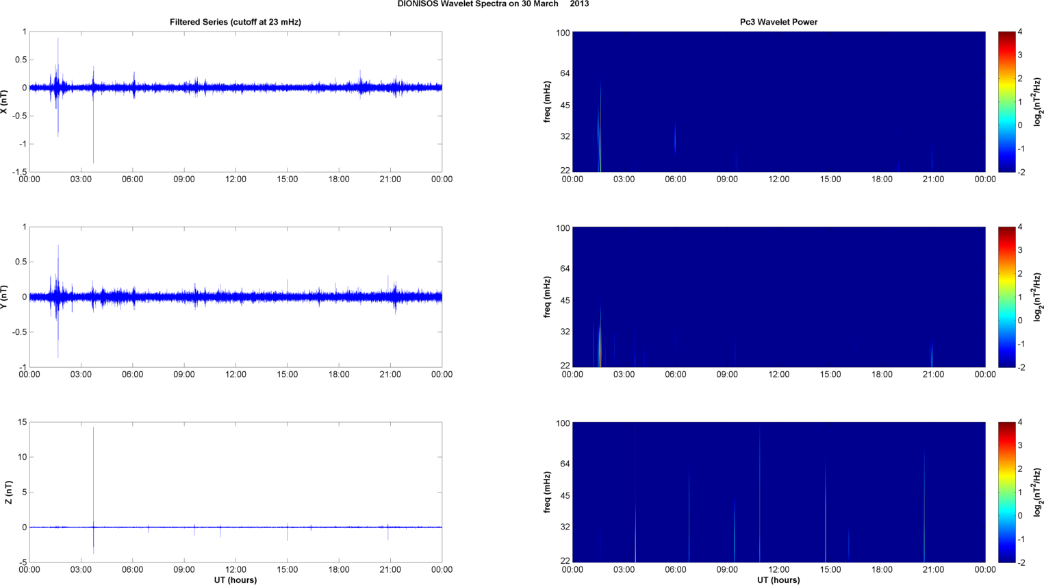Click colorbar unit label beside top spectrogram
The image size is (1044, 585).
click(x=1037, y=102)
